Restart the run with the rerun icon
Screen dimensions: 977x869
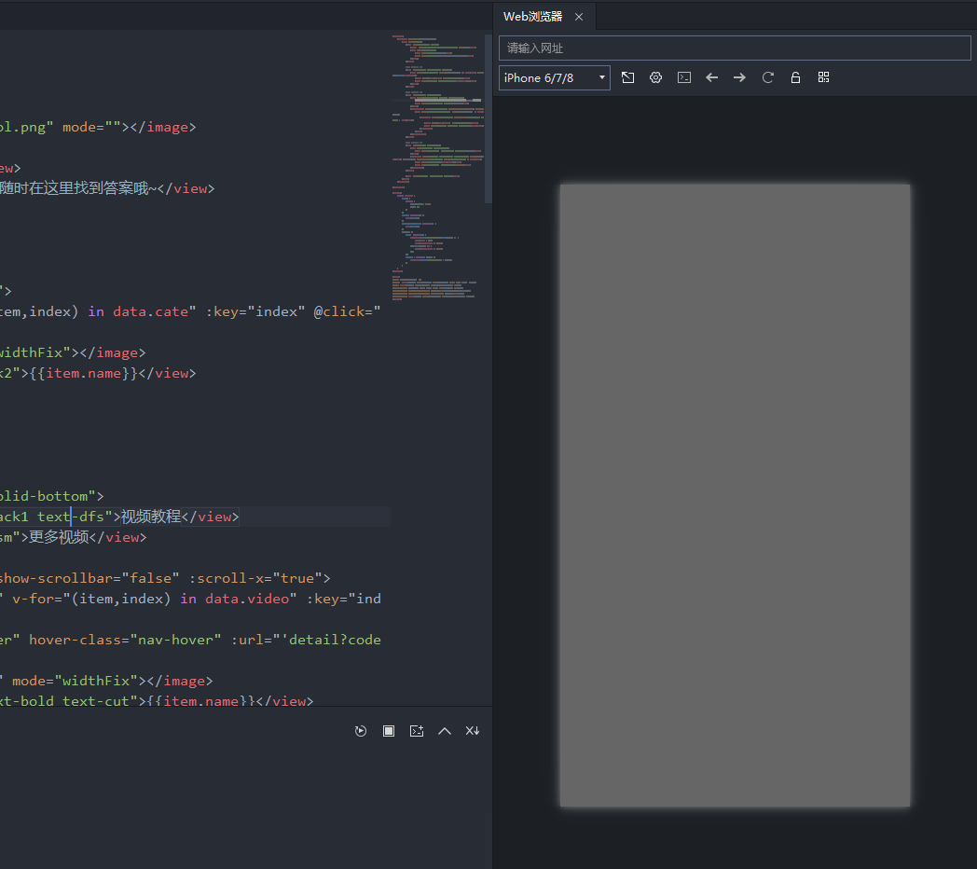[361, 731]
